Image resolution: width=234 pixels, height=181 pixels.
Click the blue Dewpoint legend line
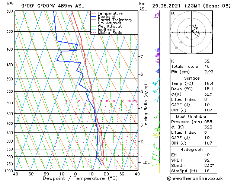pos(94,17)
